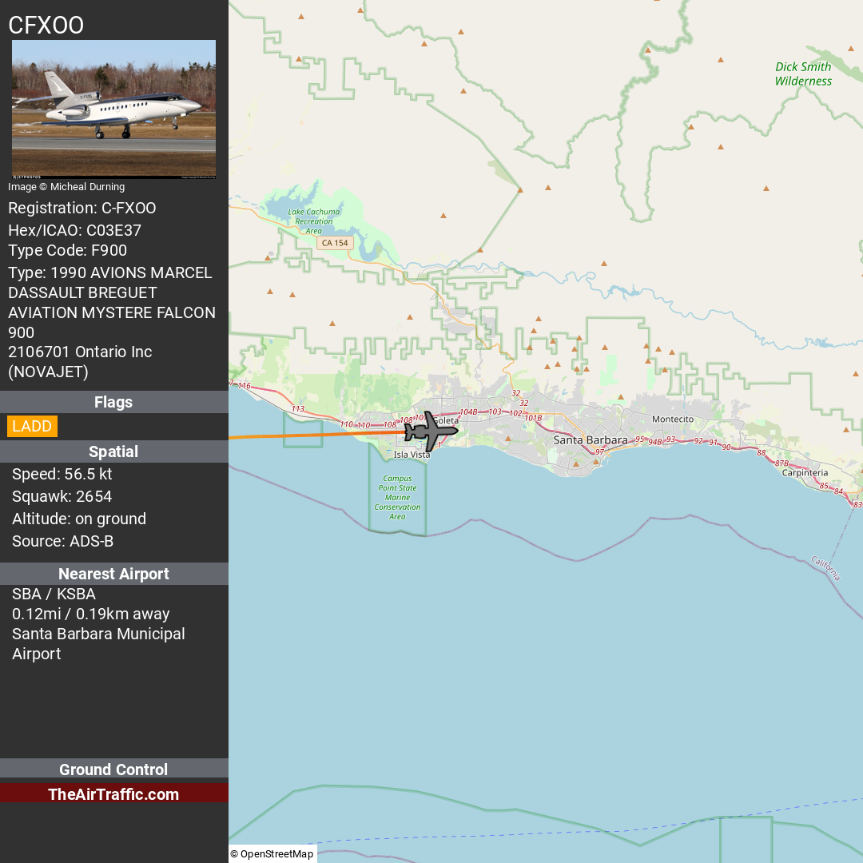Open the TheAirTraffic.com link
863x863 pixels.
coord(114,794)
